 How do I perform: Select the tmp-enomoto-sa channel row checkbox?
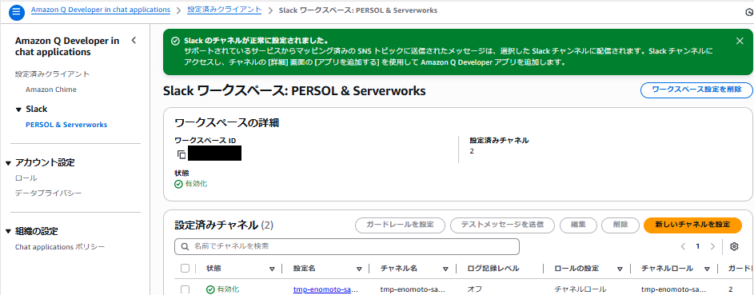click(x=186, y=289)
